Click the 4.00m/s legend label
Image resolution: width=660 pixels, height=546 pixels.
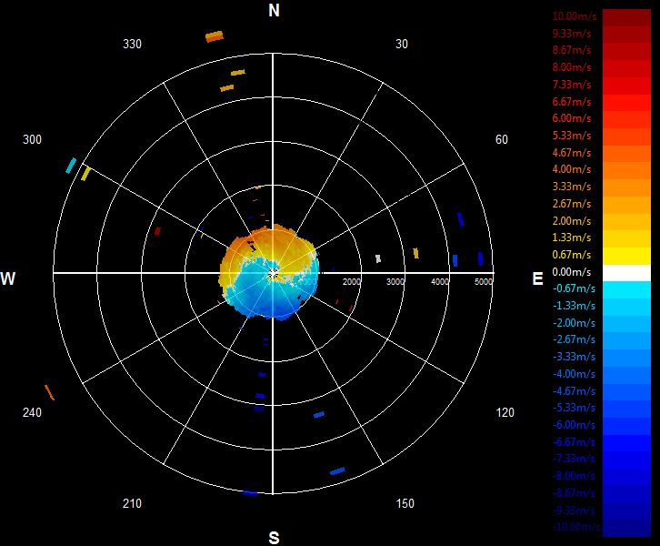coord(572,169)
